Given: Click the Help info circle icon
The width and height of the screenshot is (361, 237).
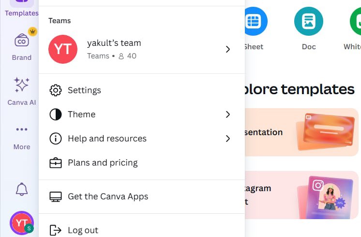Looking at the screenshot, I should tap(56, 139).
